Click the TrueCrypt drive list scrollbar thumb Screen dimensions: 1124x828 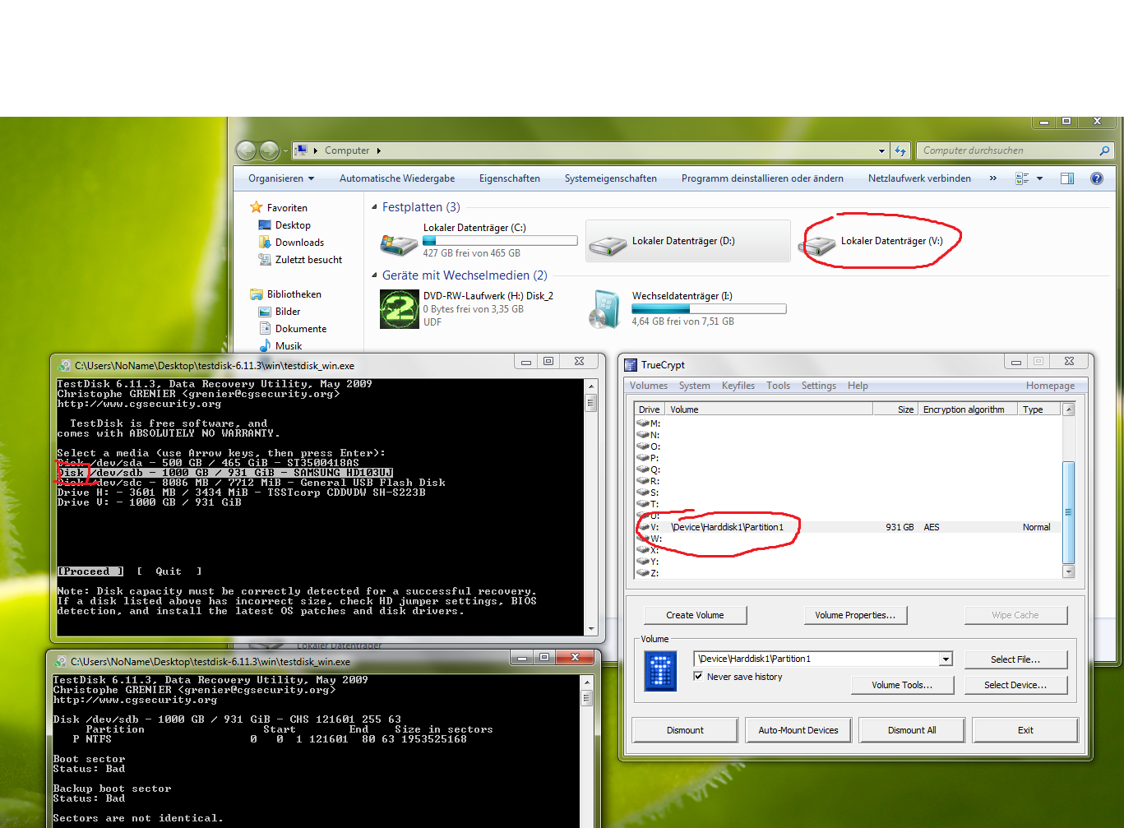[1069, 513]
